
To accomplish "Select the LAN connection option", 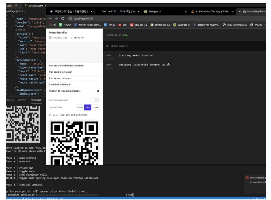I will click(x=88, y=107).
